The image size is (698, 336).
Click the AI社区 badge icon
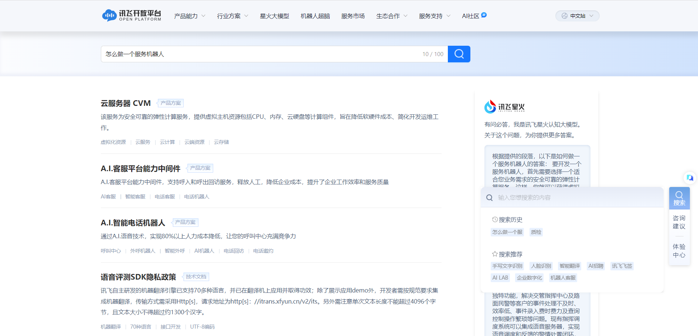point(484,15)
